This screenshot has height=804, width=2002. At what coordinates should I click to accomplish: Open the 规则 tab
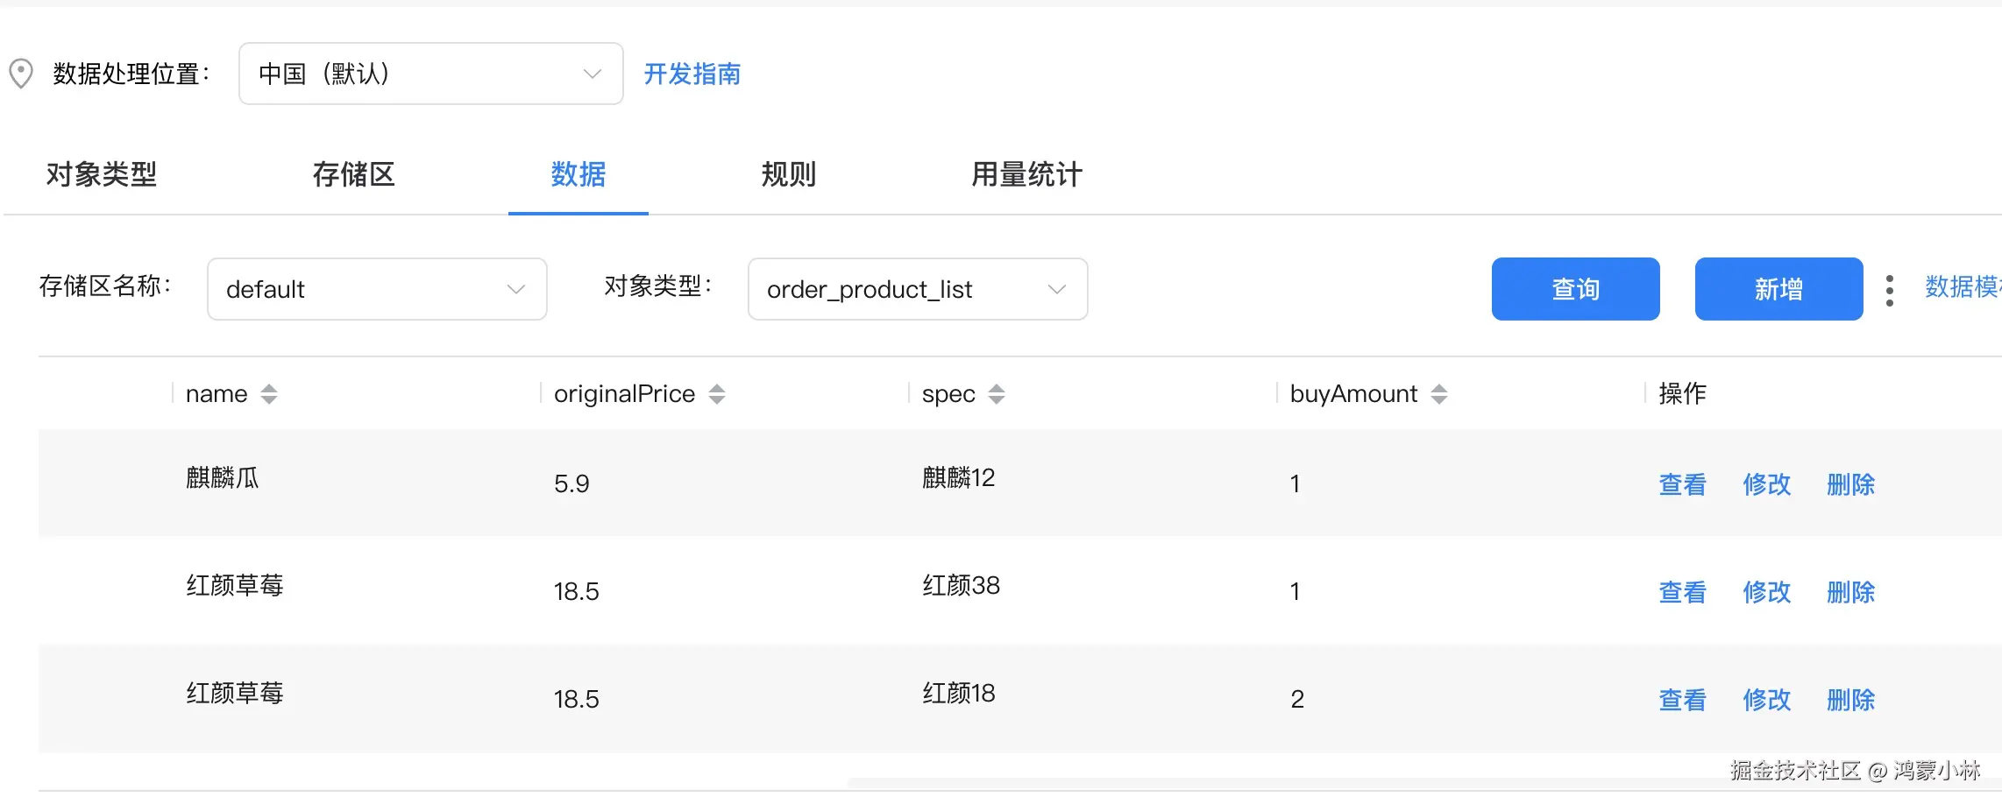[788, 174]
